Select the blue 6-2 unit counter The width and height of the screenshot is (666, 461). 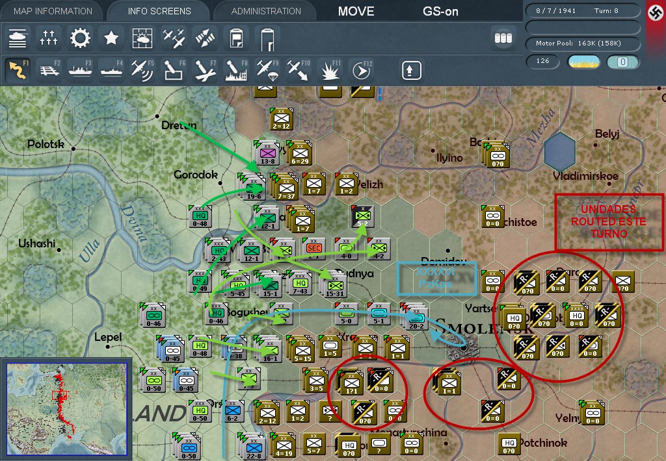click(233, 411)
